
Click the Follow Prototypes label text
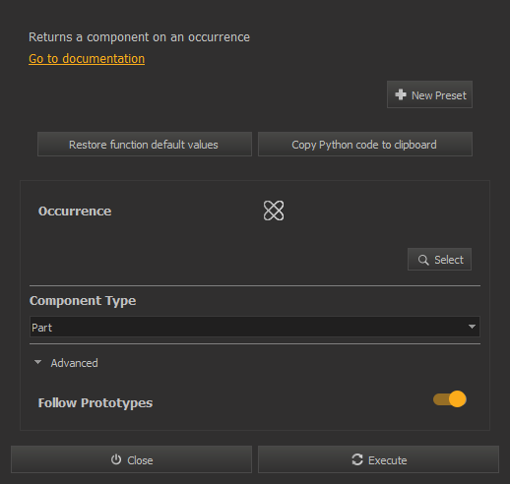click(x=96, y=403)
